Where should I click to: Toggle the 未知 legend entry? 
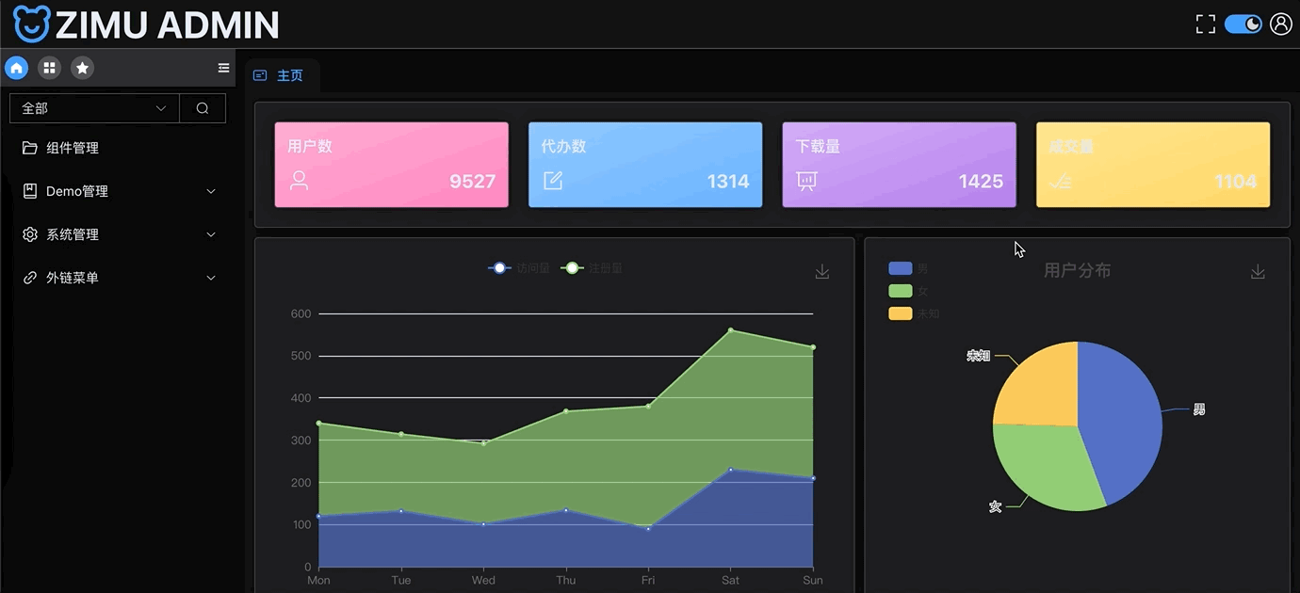pos(914,313)
